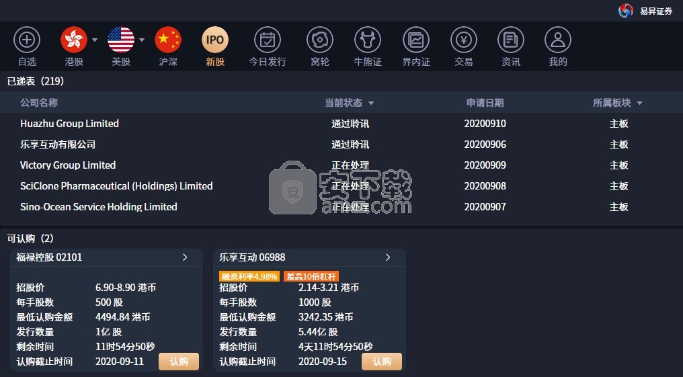Click the deadline date 2020-09-15

coord(322,362)
